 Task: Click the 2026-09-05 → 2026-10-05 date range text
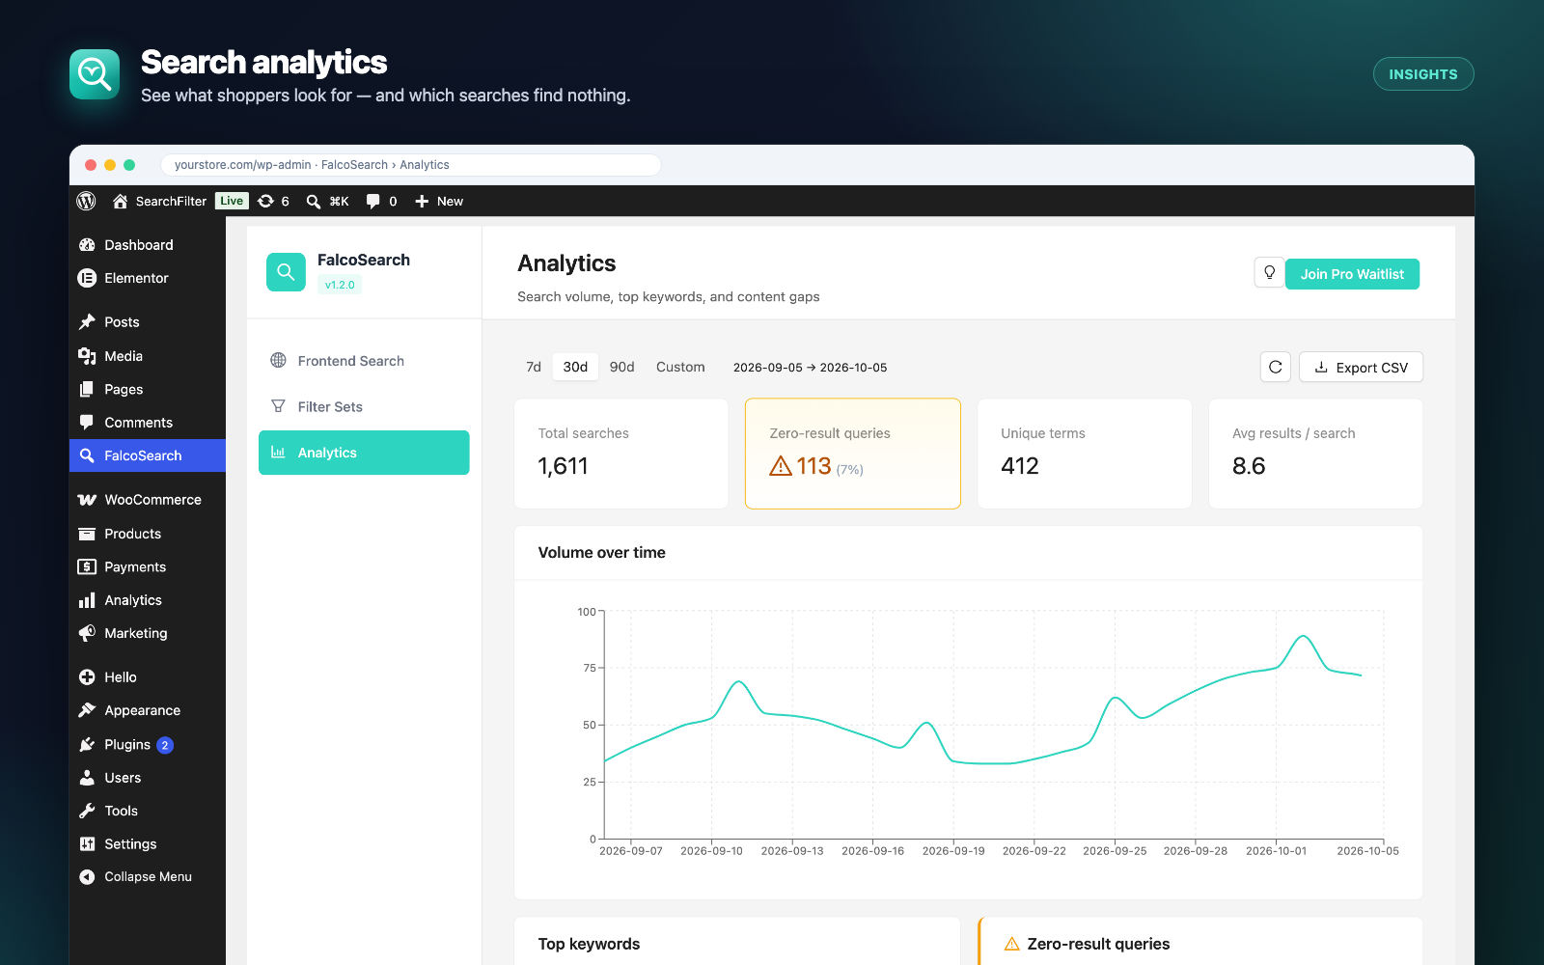point(810,368)
